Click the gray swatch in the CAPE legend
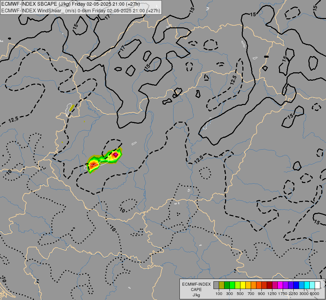The image size is (326, 300). pyautogui.click(x=216, y=285)
